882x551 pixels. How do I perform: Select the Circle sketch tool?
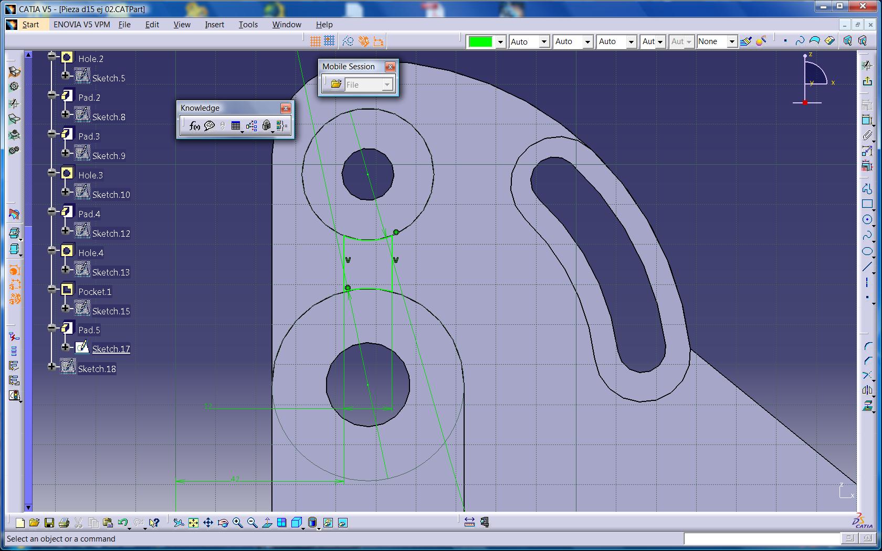point(867,220)
